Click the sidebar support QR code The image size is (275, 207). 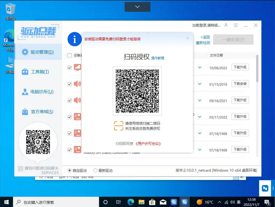tap(38, 142)
